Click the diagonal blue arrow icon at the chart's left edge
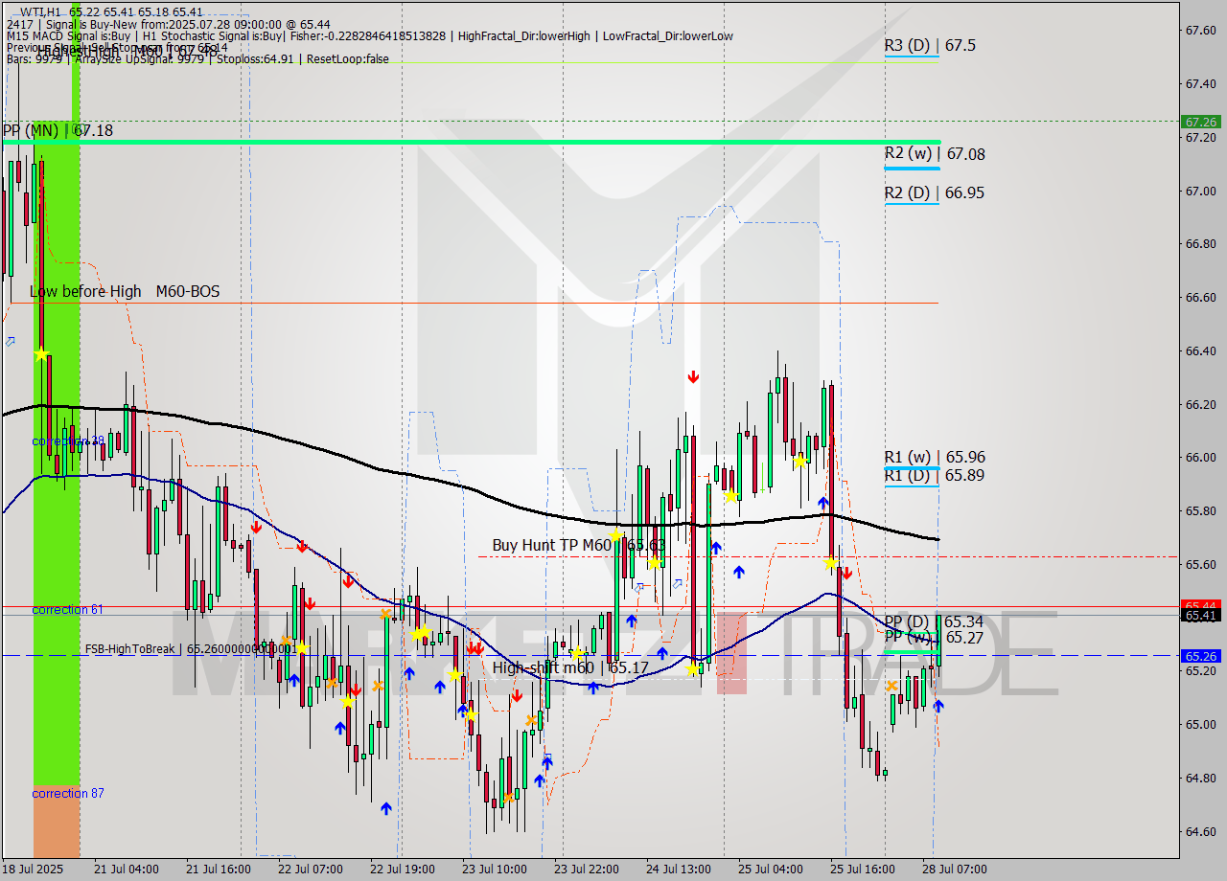 pos(10,341)
